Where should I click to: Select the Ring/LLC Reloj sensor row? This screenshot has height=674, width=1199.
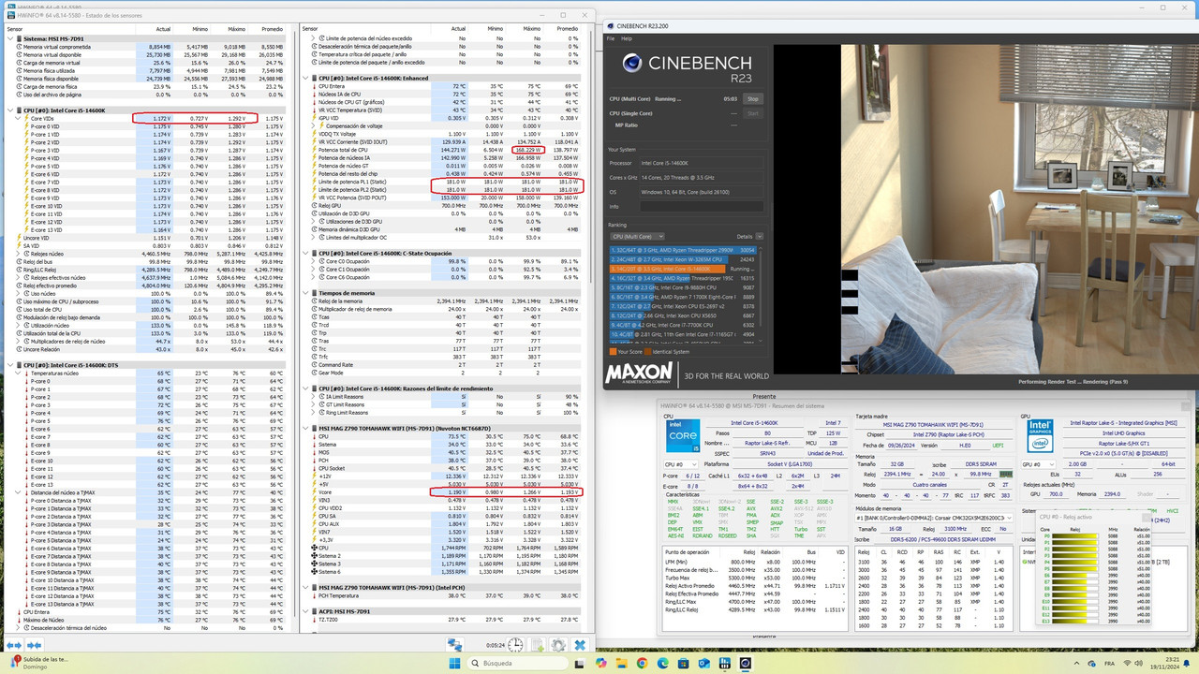click(153, 270)
